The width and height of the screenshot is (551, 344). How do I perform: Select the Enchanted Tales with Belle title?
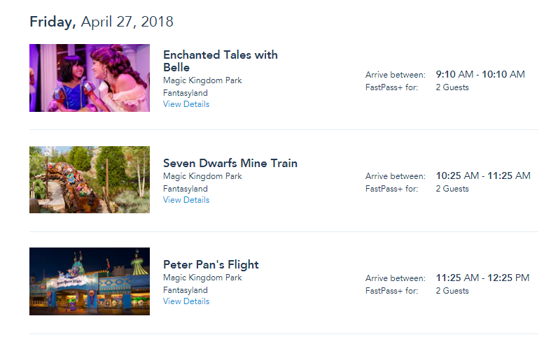(221, 61)
